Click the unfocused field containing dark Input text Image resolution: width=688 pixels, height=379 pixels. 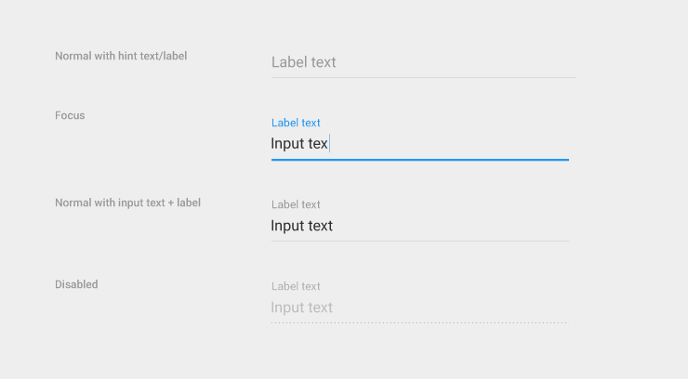[x=418, y=226]
